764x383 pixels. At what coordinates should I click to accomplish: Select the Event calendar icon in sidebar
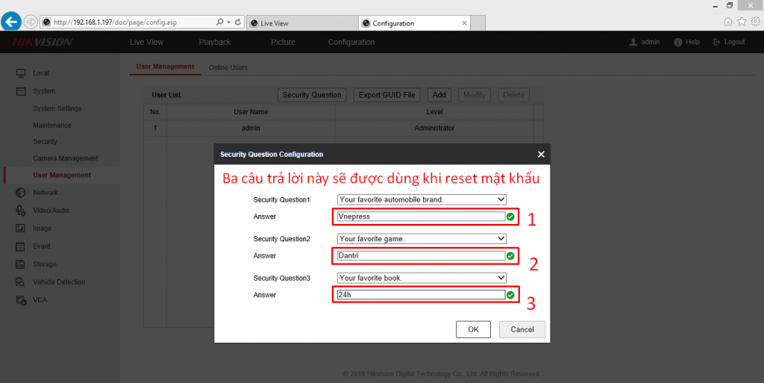point(21,246)
